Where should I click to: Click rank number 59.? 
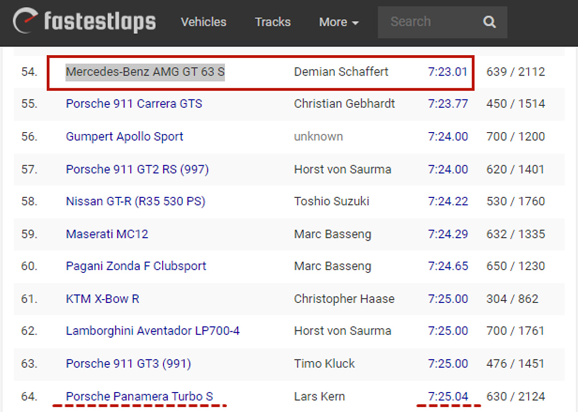pos(29,234)
